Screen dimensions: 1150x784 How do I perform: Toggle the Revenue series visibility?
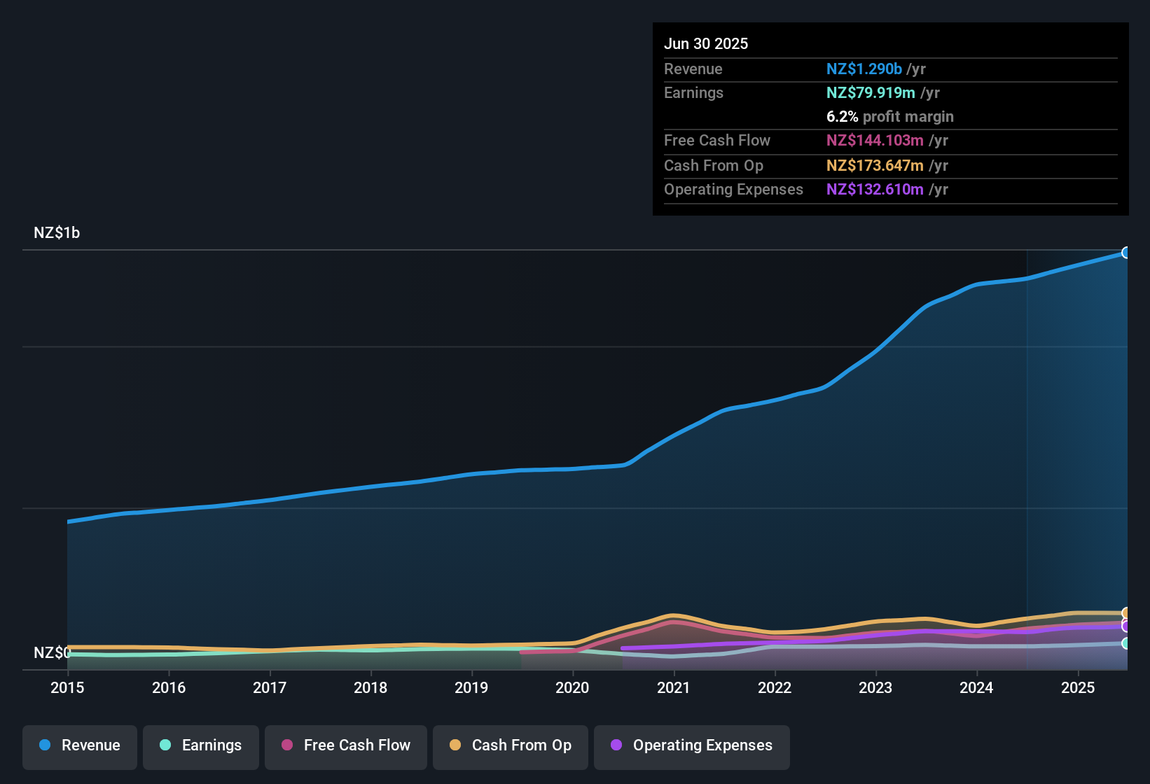[79, 745]
